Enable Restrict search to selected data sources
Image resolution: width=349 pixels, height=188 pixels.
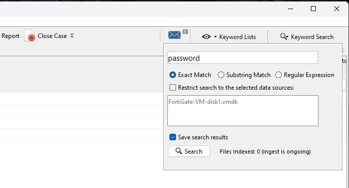click(x=172, y=88)
